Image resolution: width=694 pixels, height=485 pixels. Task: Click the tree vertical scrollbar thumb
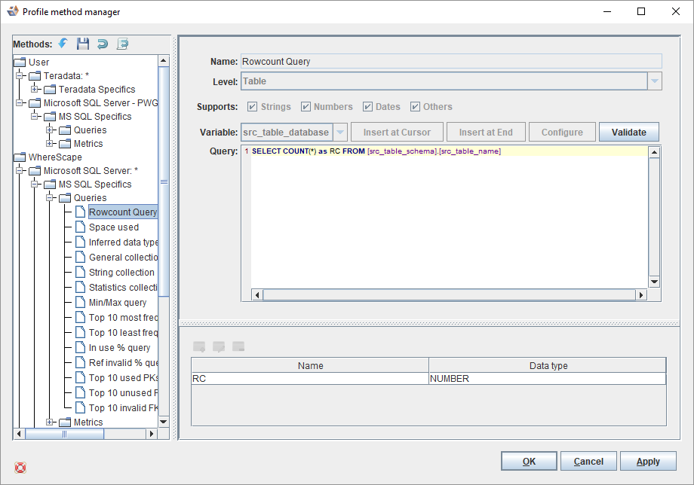164,181
